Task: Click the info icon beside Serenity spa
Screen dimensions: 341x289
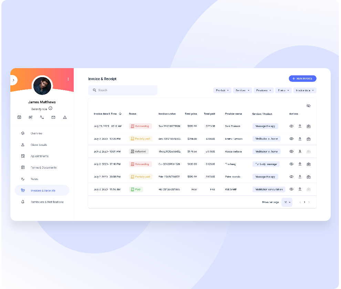Action: point(51,108)
